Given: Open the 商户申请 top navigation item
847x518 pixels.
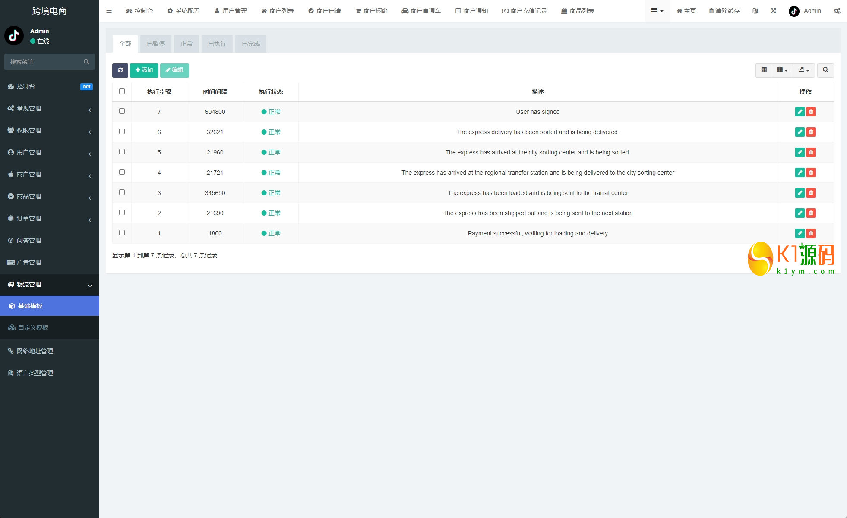Looking at the screenshot, I should pos(325,11).
